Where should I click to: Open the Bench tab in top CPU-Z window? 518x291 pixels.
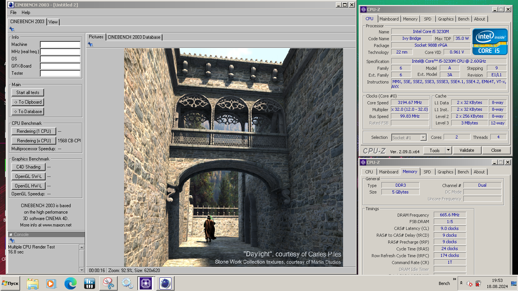click(x=464, y=19)
